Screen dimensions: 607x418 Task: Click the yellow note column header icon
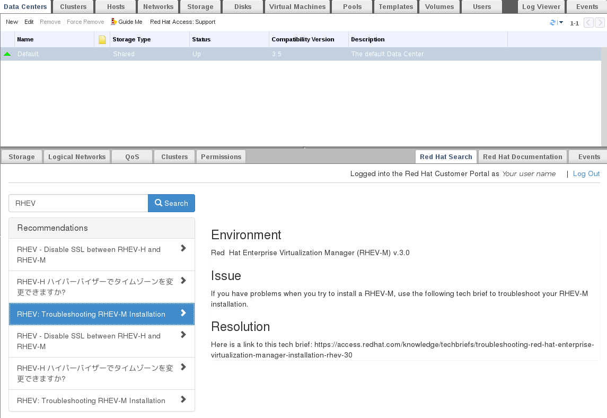click(x=102, y=39)
